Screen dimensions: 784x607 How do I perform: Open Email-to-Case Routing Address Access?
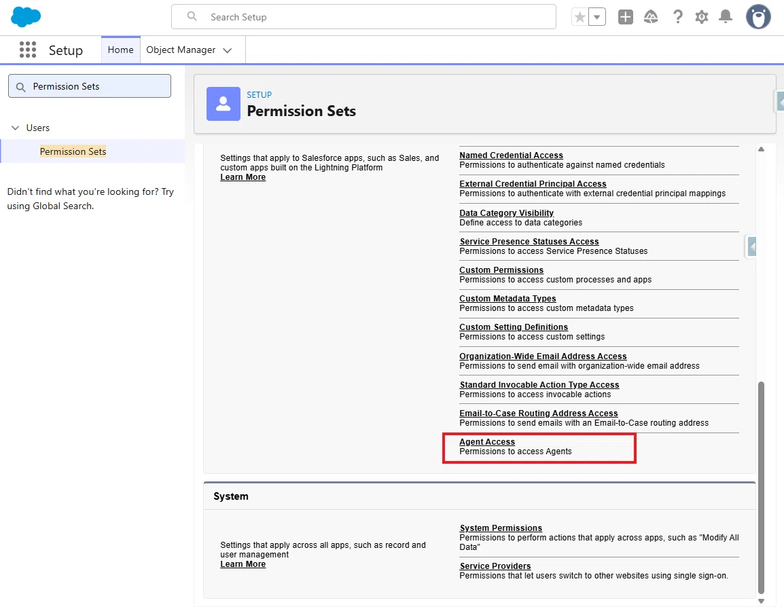click(x=539, y=413)
